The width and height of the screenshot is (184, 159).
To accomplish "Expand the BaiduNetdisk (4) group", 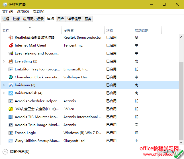I will point(4,93).
